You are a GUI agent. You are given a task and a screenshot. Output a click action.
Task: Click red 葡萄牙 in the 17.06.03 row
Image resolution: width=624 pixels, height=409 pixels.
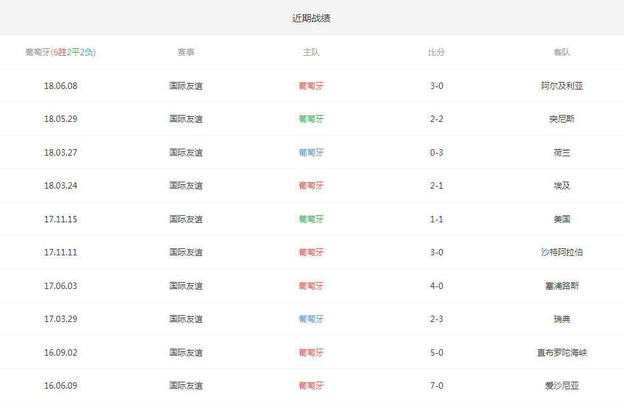311,286
